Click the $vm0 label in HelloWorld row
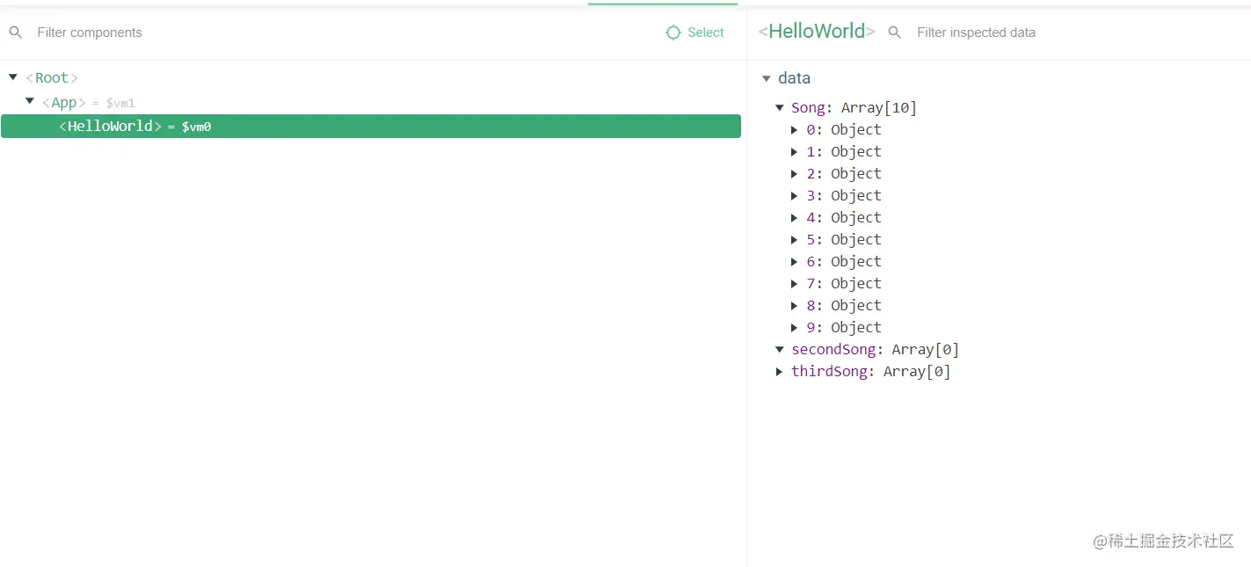Image resolution: width=1251 pixels, height=567 pixels. pyautogui.click(x=196, y=127)
